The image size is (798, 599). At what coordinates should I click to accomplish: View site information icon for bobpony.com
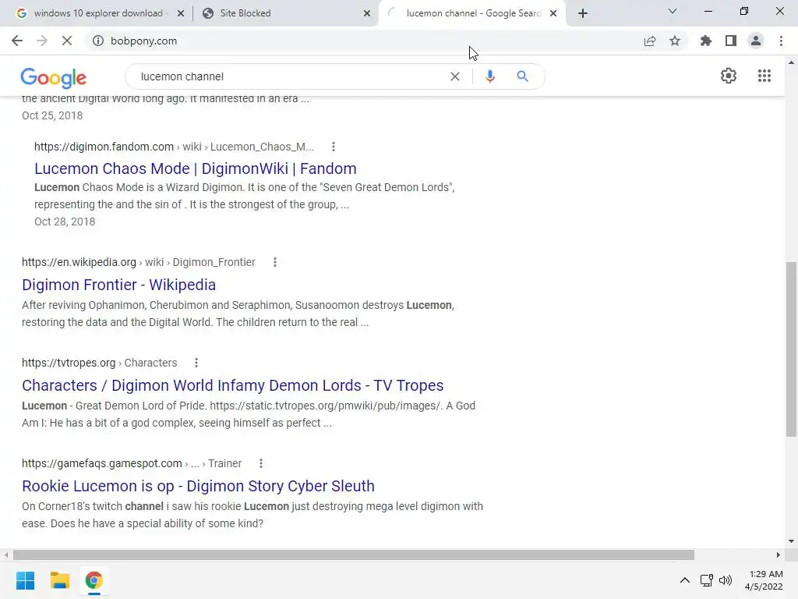click(97, 41)
